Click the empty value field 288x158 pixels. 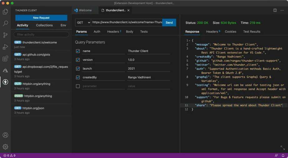149,86
